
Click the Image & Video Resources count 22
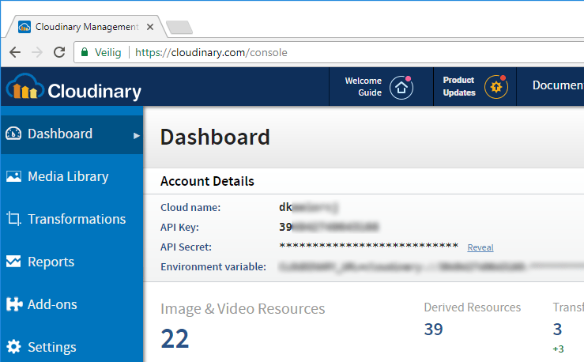click(x=175, y=338)
